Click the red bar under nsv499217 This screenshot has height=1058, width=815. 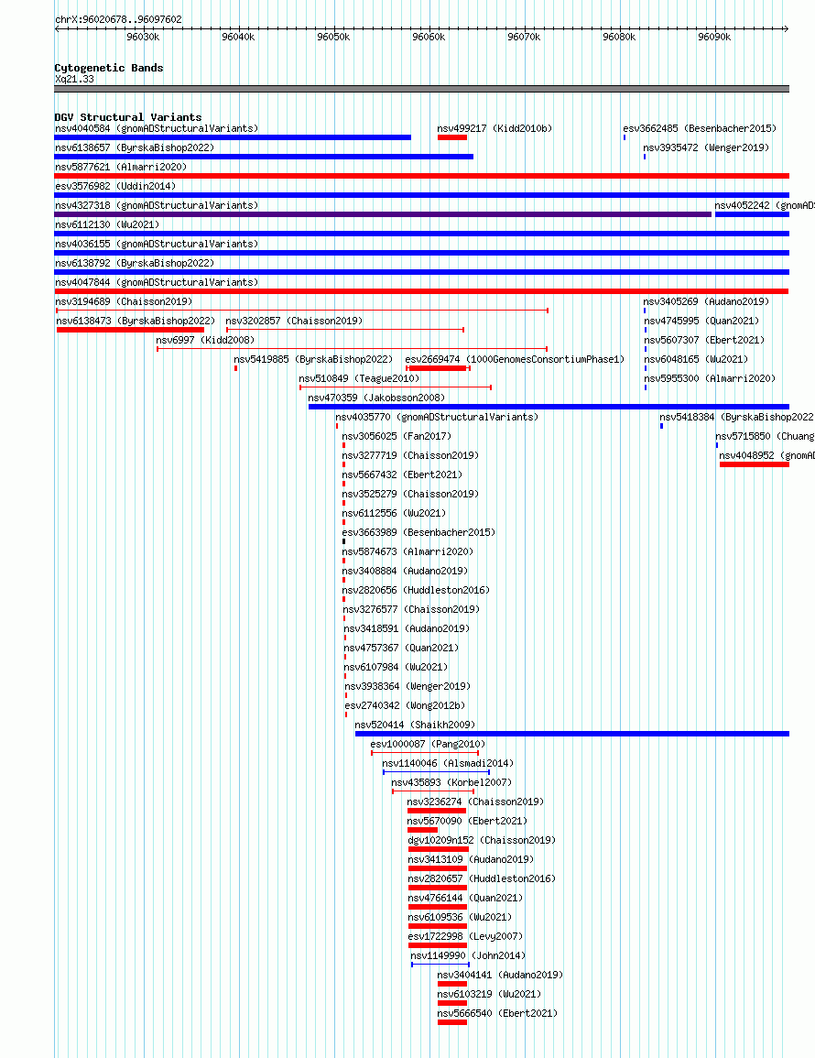(452, 137)
